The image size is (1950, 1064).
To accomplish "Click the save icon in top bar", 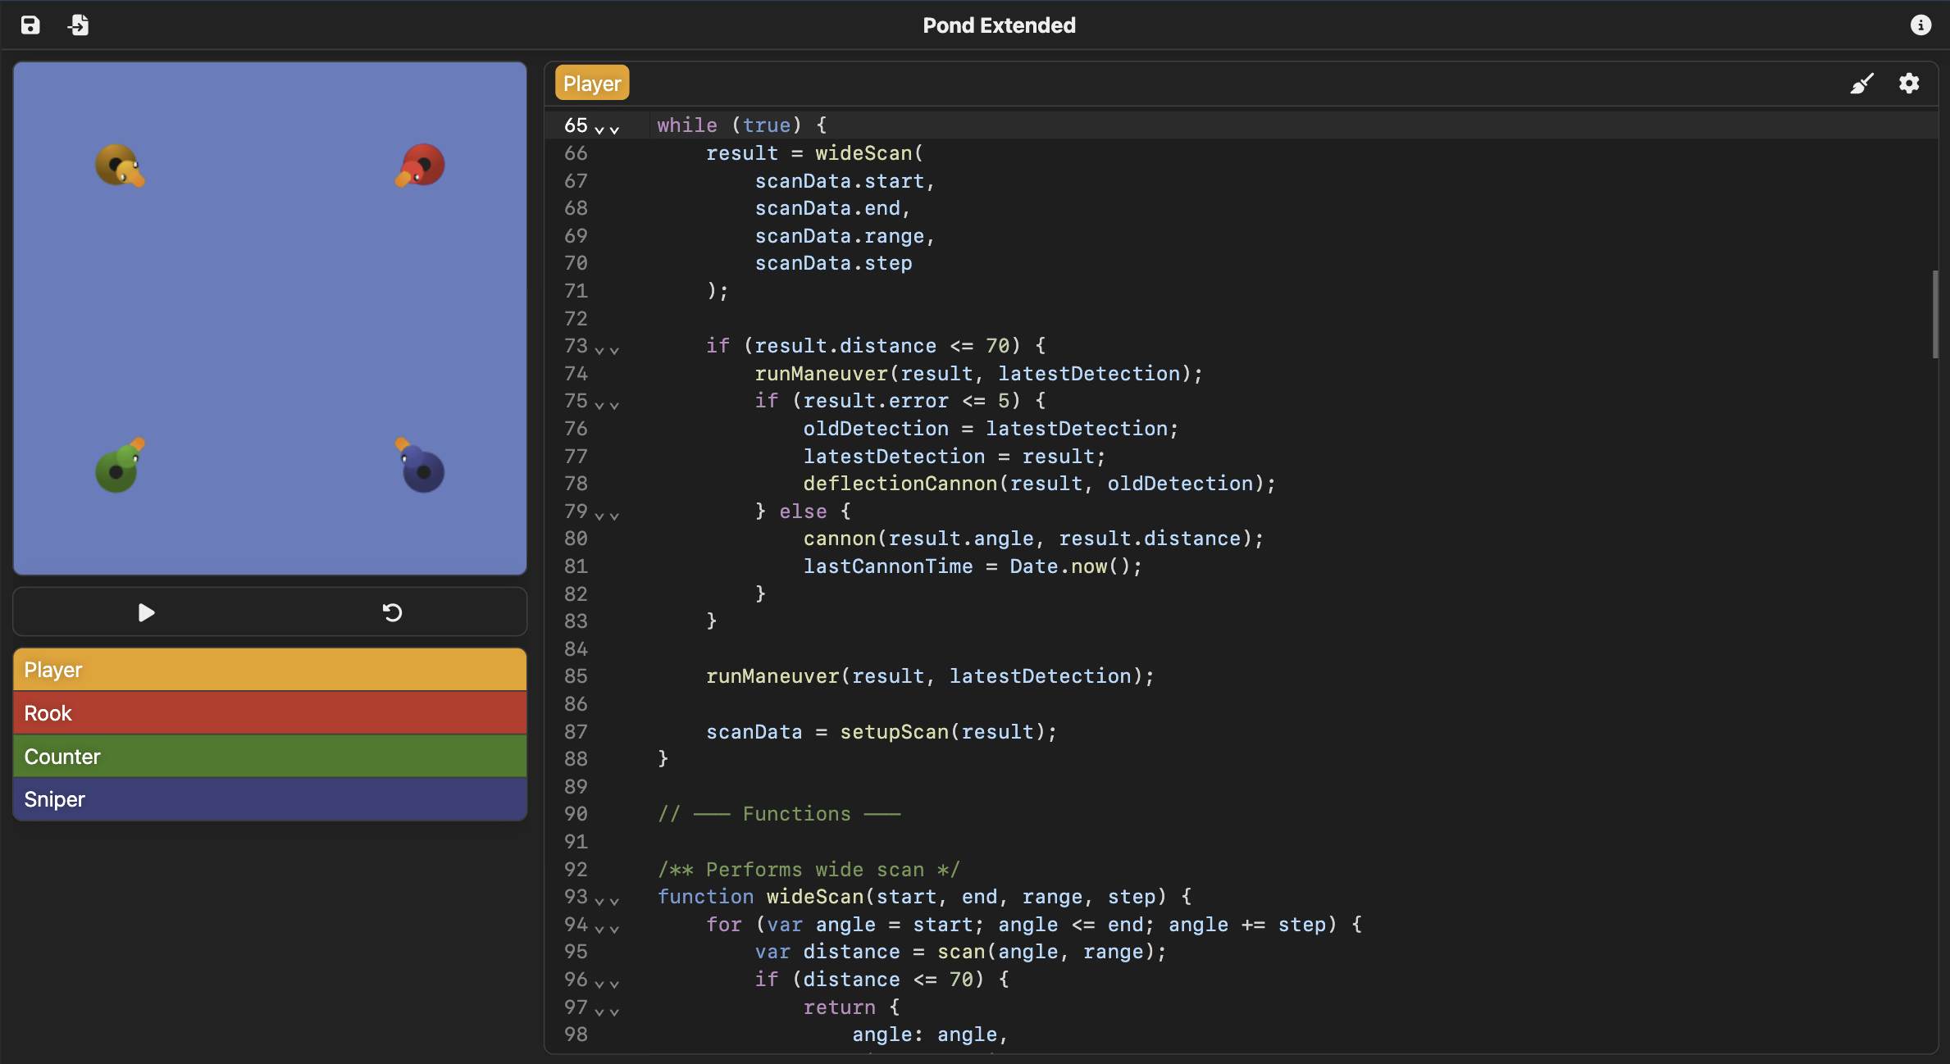I will point(30,25).
